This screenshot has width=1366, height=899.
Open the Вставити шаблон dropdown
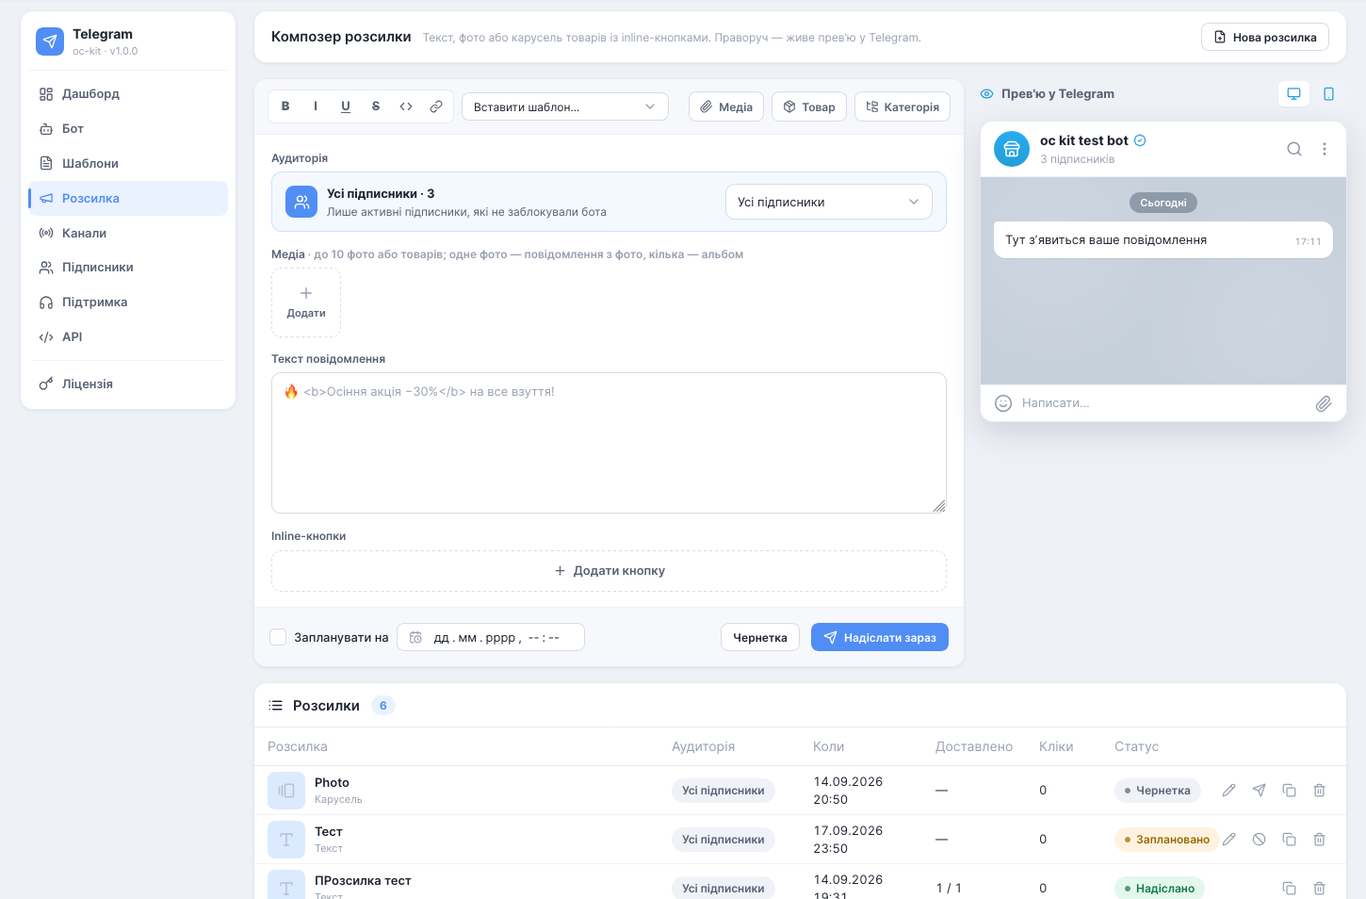coord(565,106)
